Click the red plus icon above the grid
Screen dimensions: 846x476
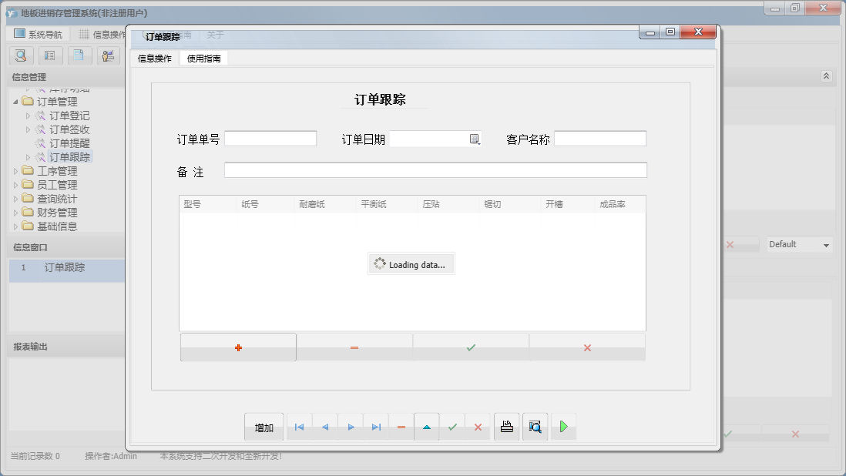(x=237, y=347)
